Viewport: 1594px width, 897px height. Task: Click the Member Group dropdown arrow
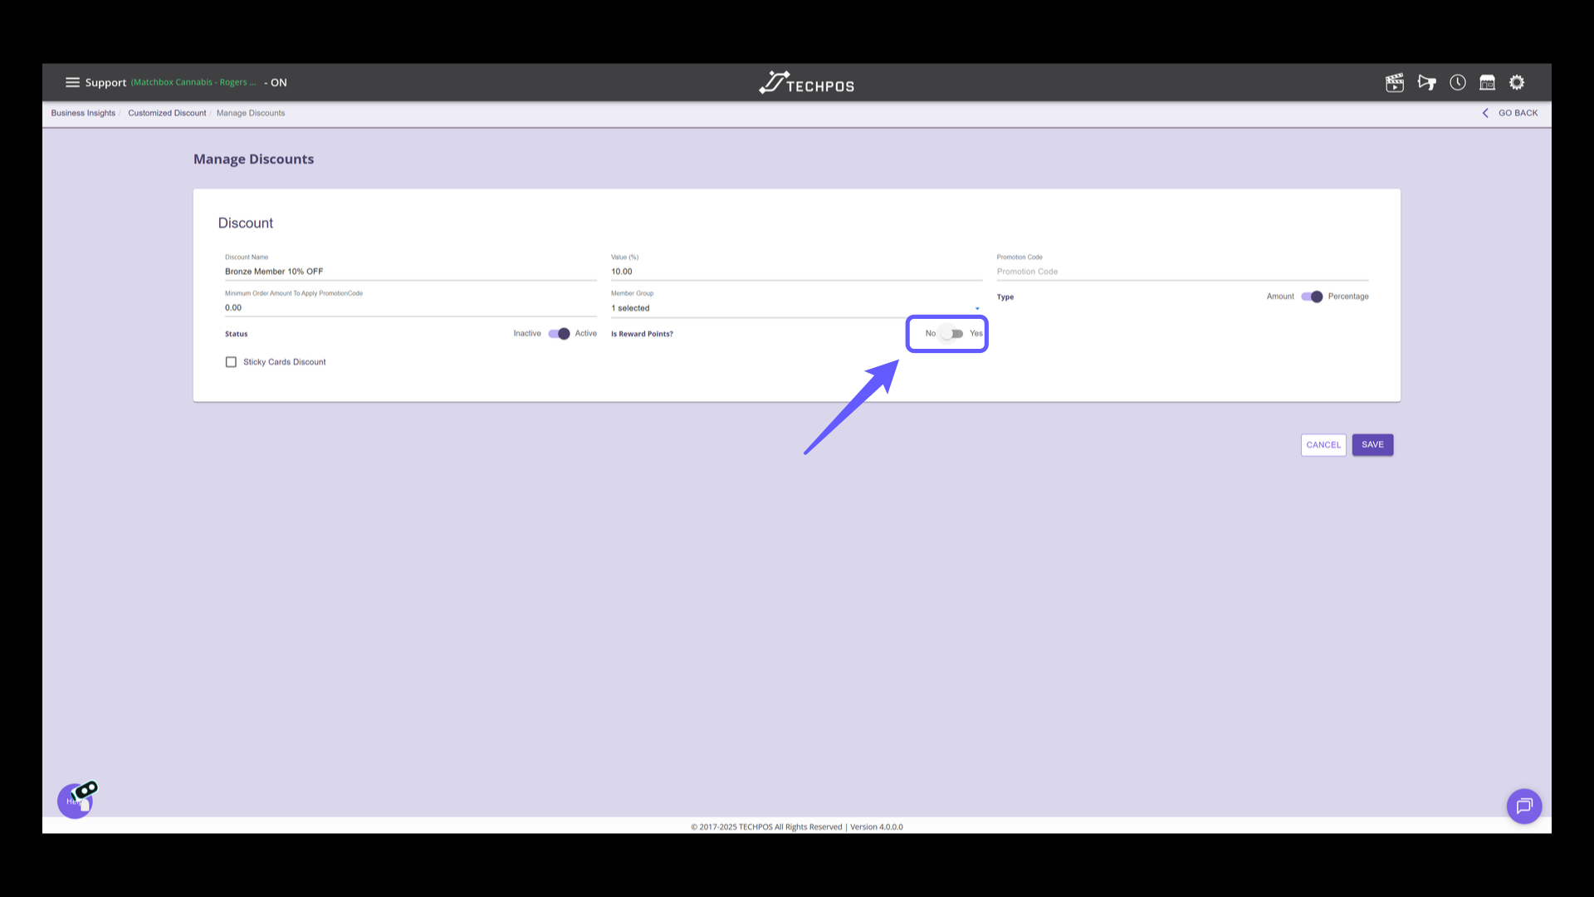(977, 309)
